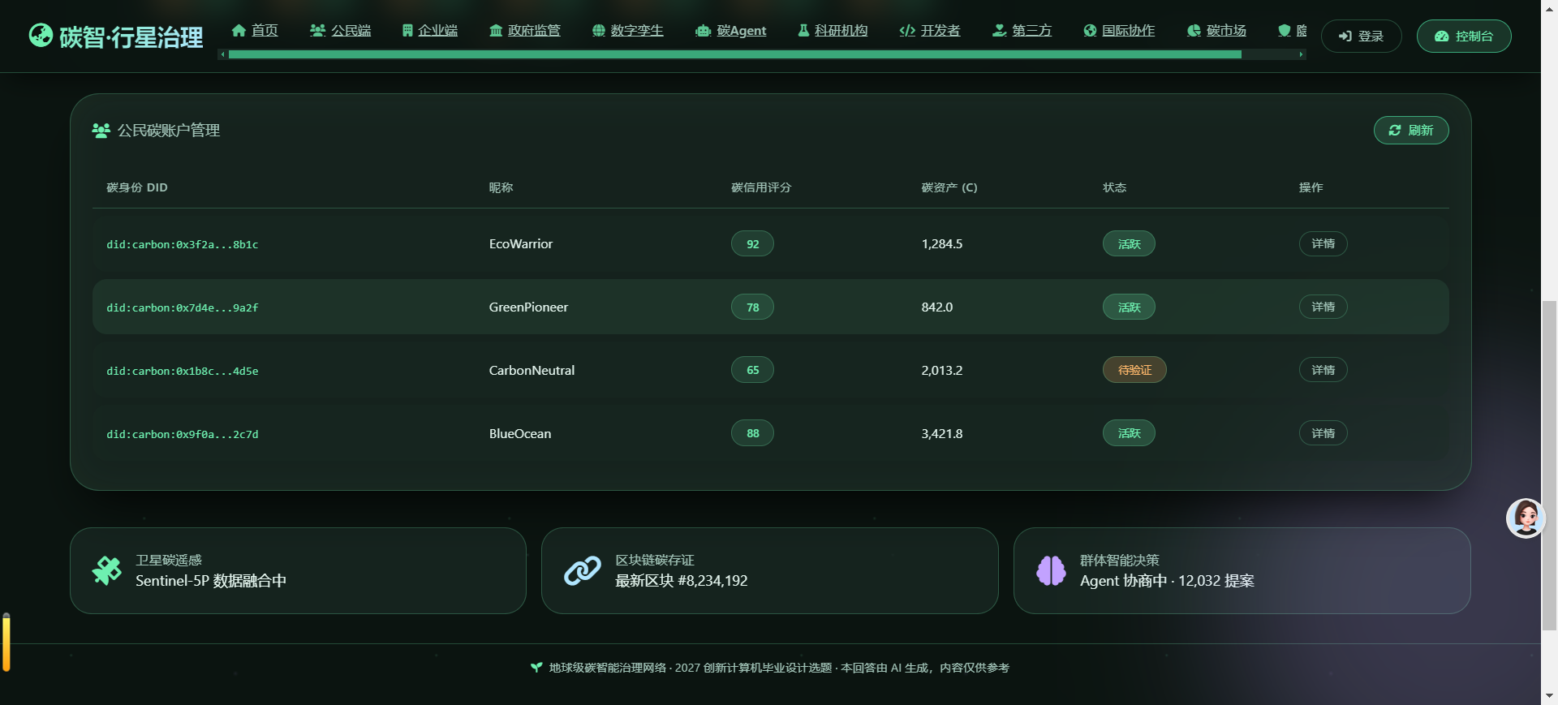This screenshot has height=705, width=1558.
Task: Click the seedling icon in the footer
Action: (x=536, y=668)
